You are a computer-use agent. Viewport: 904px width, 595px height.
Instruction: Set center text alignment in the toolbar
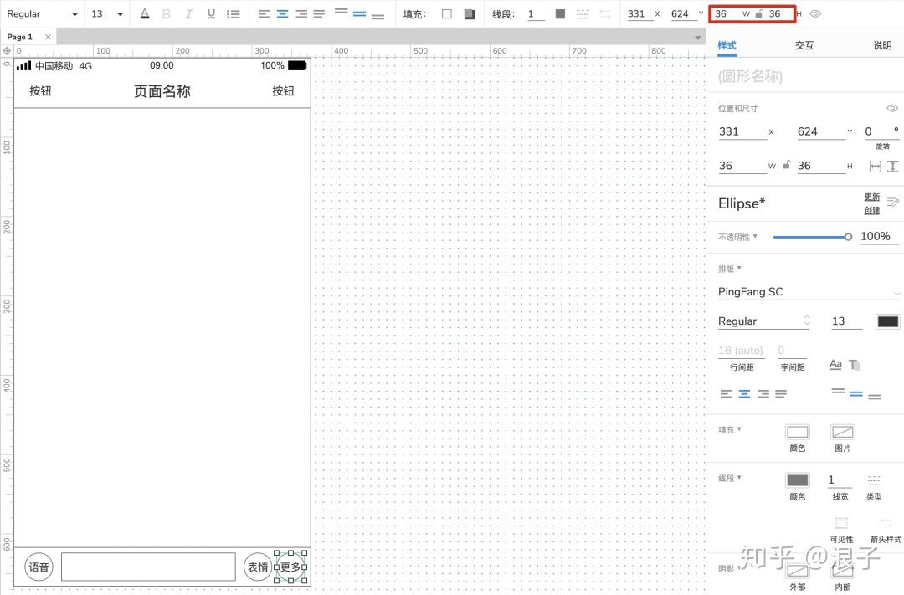coord(282,13)
